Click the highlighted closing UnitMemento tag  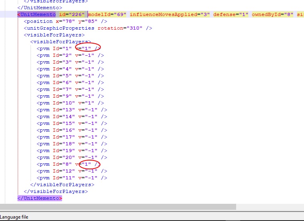pos(40,198)
